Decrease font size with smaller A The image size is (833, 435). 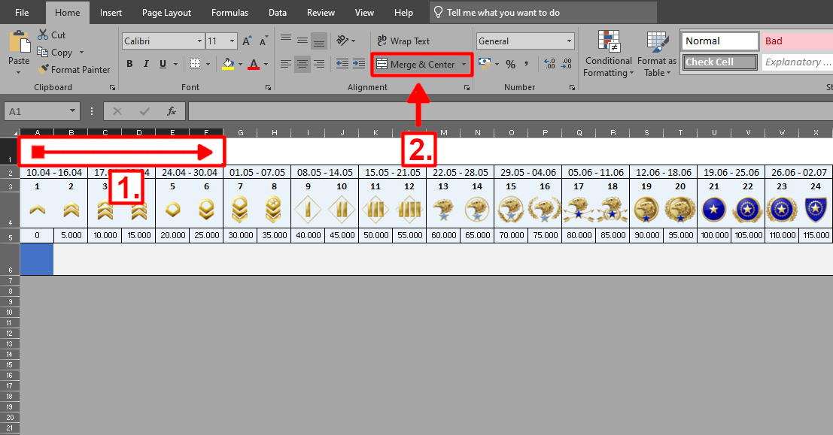(263, 41)
